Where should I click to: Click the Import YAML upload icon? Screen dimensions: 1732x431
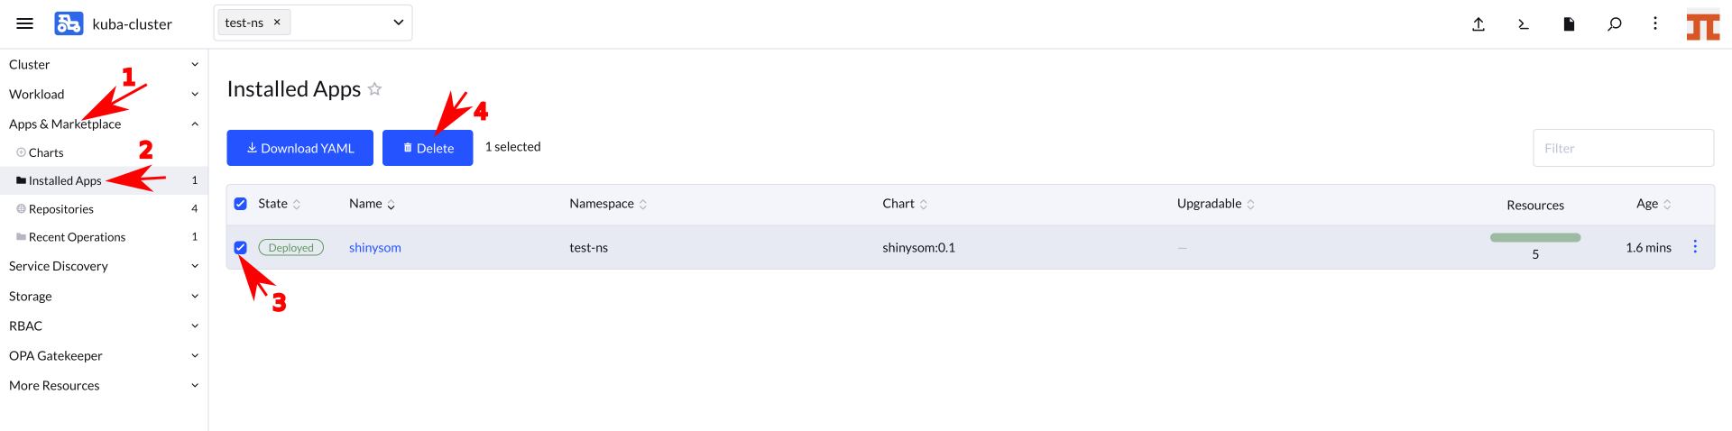1479,24
